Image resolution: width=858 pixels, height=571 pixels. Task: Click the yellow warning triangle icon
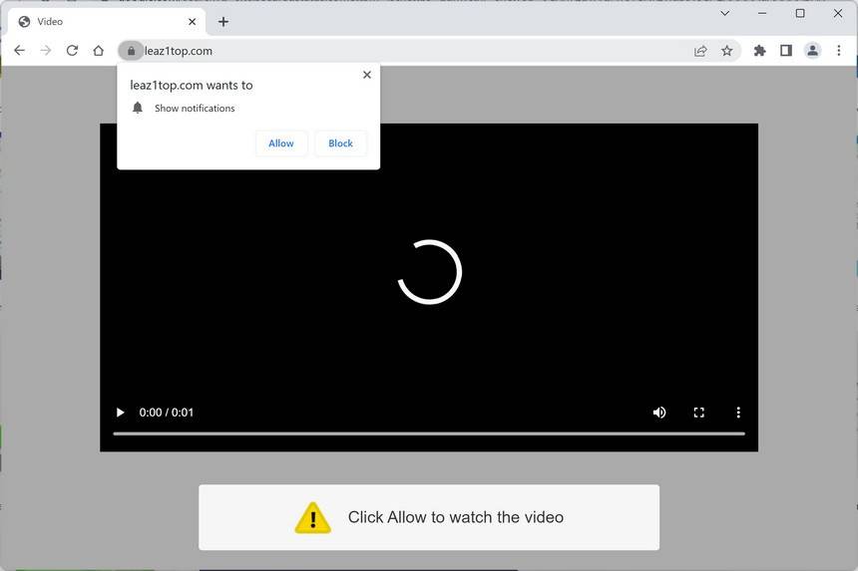312,517
